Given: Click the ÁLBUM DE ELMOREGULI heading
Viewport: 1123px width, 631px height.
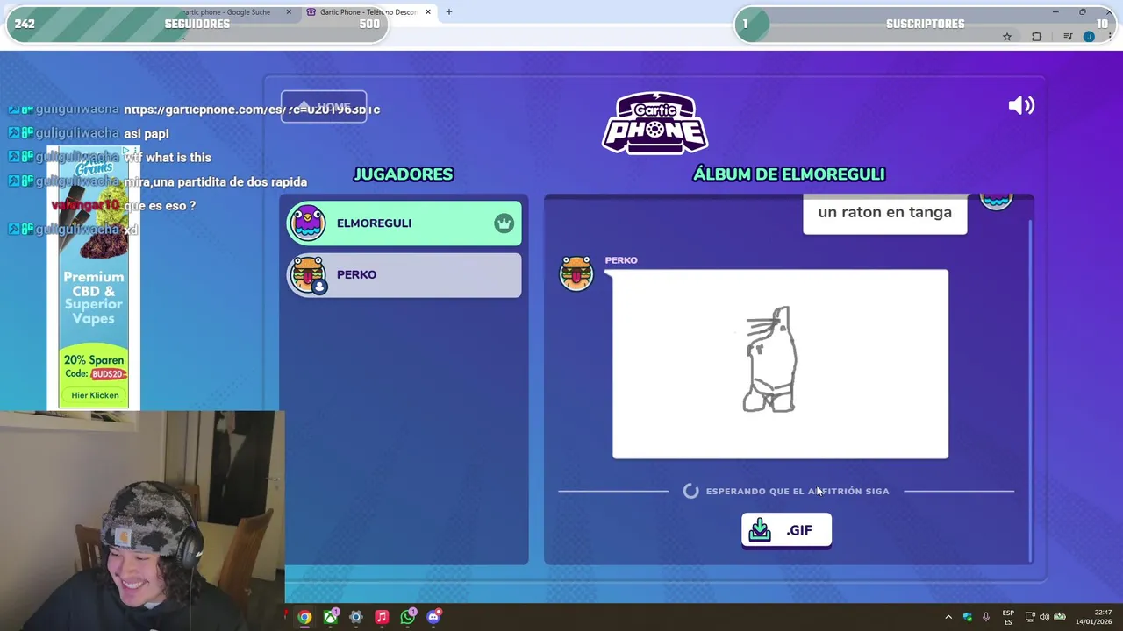Looking at the screenshot, I should tap(789, 174).
